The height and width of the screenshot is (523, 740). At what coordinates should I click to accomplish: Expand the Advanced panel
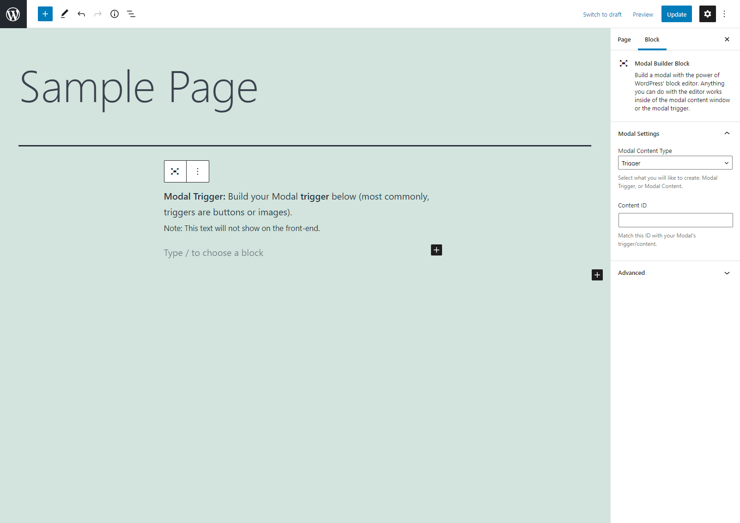pos(727,273)
